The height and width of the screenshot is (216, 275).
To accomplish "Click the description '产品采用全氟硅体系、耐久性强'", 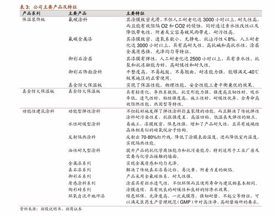I will click(x=159, y=176).
